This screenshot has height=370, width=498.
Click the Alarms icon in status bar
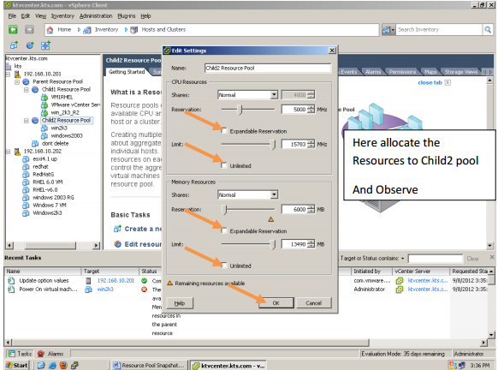(x=41, y=354)
